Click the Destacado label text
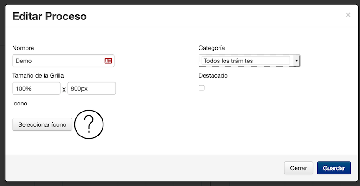Viewport: 360px width, 186px height. tap(213, 75)
